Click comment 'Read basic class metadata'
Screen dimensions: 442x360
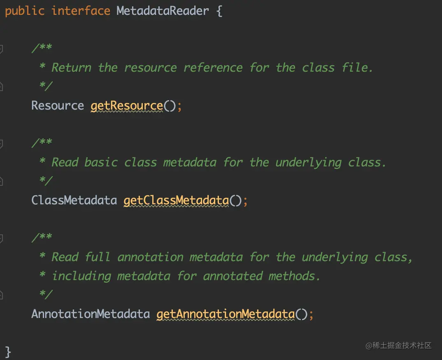pos(134,163)
